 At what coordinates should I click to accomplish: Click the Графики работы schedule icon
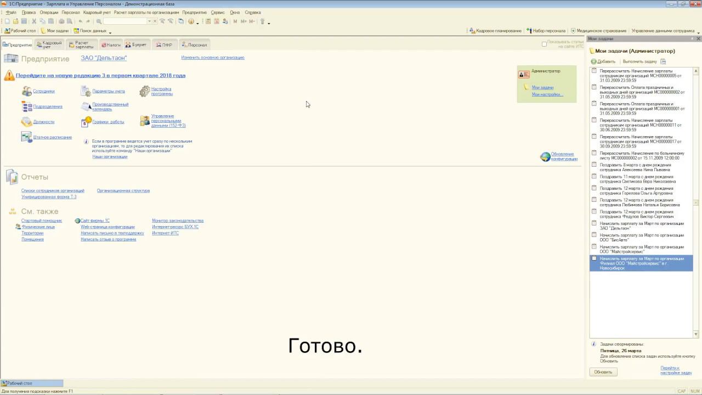(x=86, y=122)
